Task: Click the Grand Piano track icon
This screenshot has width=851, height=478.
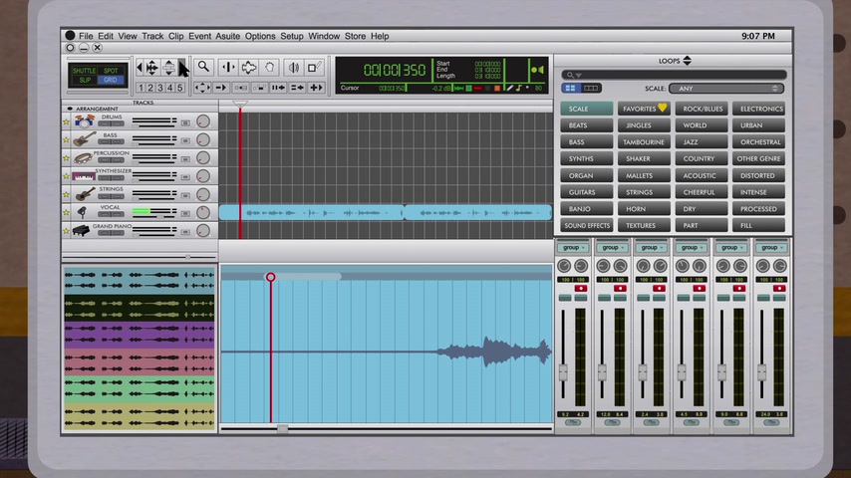Action: (x=82, y=230)
